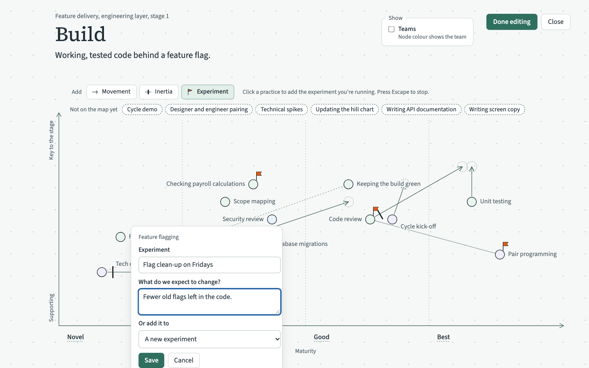Select the Unit testing node circle
The image size is (589, 368).
pyautogui.click(x=472, y=202)
